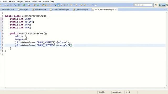This screenshot has width=168, height=94.
Task: Click FRAME_WIDTH in line 11
Action: (x=44, y=42)
